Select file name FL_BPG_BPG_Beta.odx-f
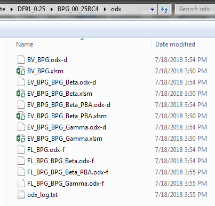Screen dimensions: 215x206 [60, 161]
